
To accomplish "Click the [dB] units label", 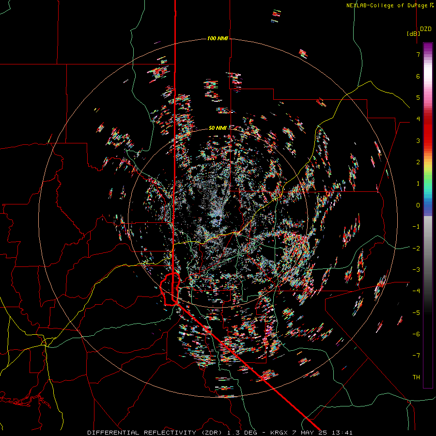I will click(414, 33).
